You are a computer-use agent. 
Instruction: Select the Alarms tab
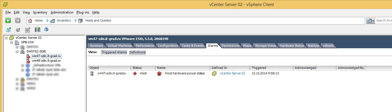pyautogui.click(x=213, y=46)
